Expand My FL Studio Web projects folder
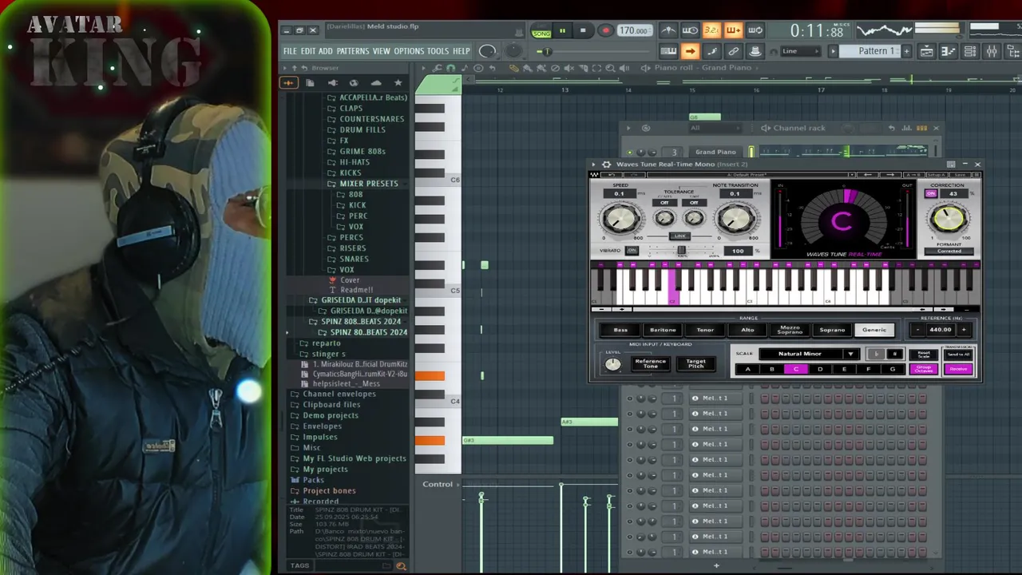1022x575 pixels. pos(354,458)
